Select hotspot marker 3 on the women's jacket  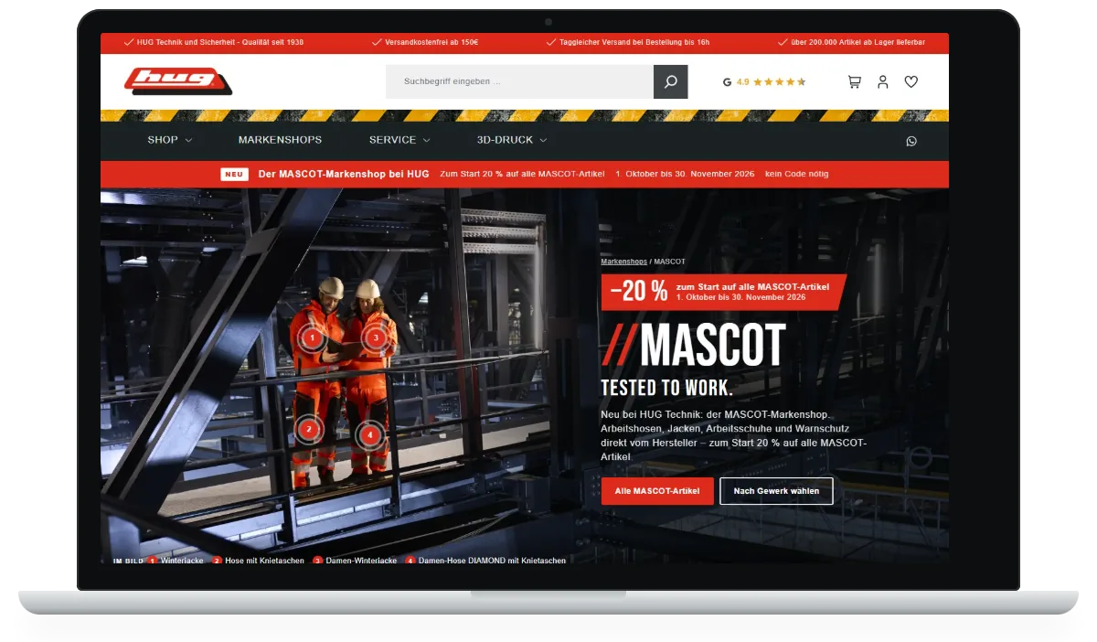click(x=375, y=337)
